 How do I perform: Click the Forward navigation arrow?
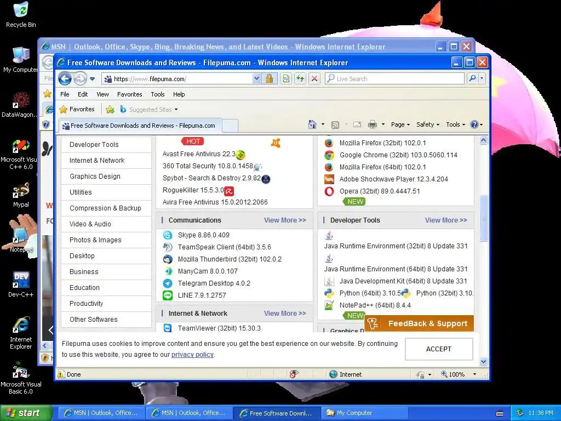[x=80, y=78]
